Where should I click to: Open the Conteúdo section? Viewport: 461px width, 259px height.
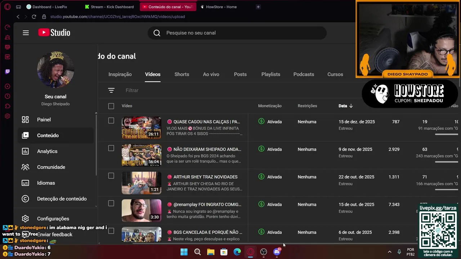point(56,135)
